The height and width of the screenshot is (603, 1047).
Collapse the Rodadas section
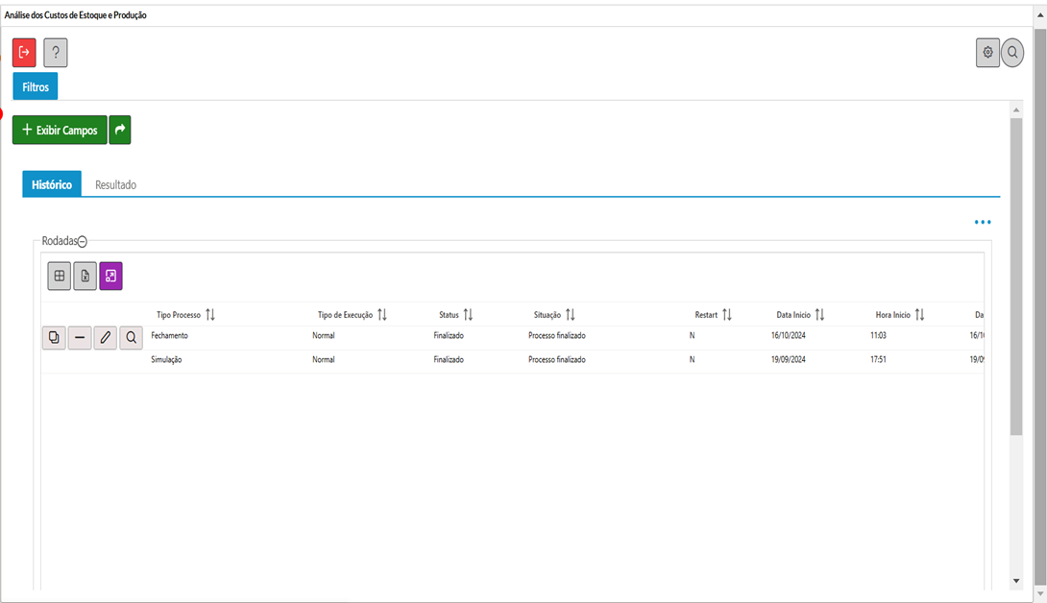[83, 242]
